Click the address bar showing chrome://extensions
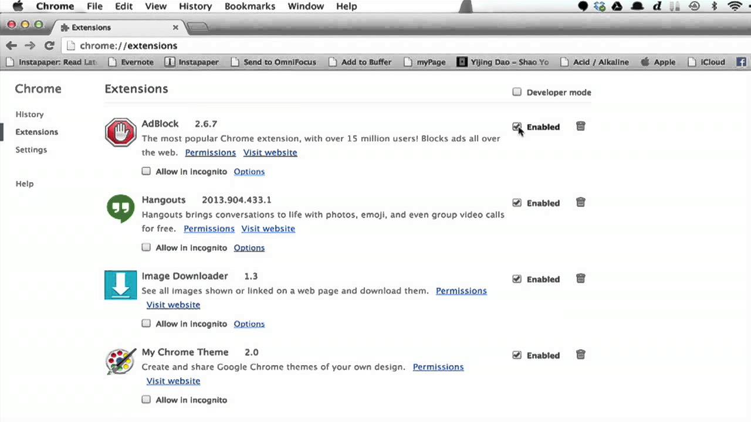 click(405, 45)
